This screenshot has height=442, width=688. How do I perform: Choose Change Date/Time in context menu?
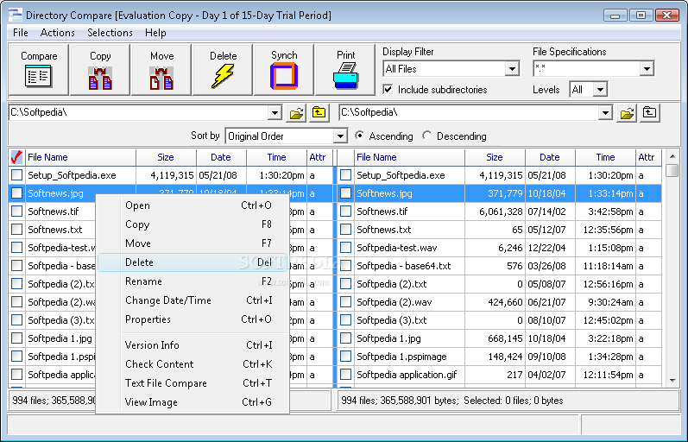[193, 300]
